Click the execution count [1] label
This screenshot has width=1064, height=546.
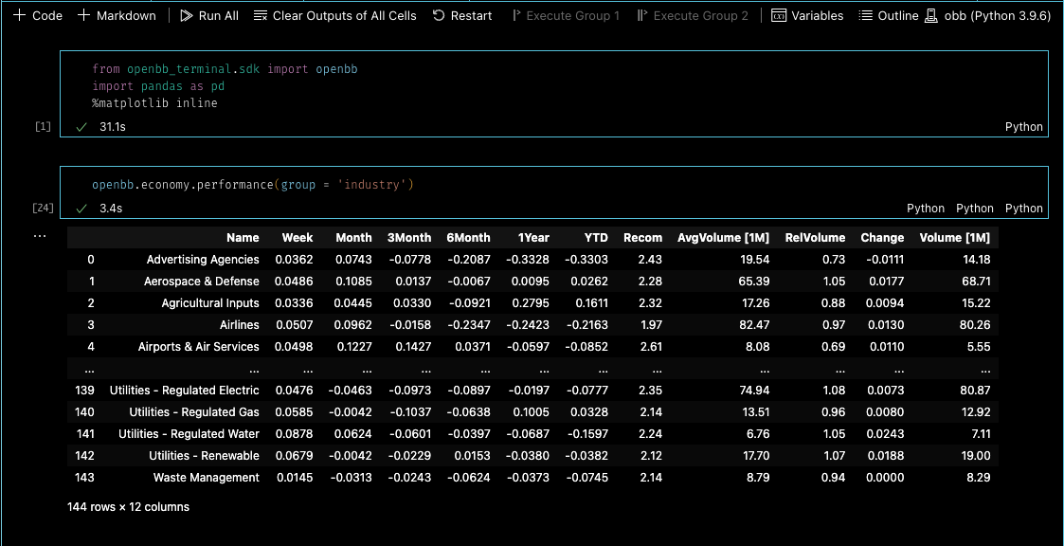43,126
